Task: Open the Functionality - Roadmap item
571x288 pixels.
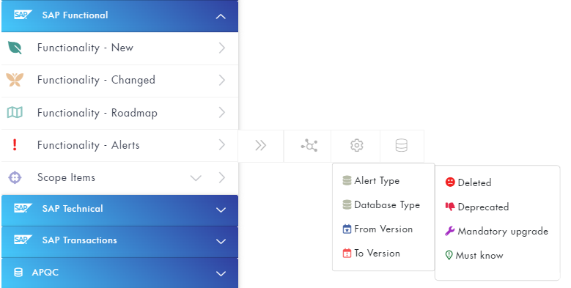Action: pyautogui.click(x=119, y=113)
